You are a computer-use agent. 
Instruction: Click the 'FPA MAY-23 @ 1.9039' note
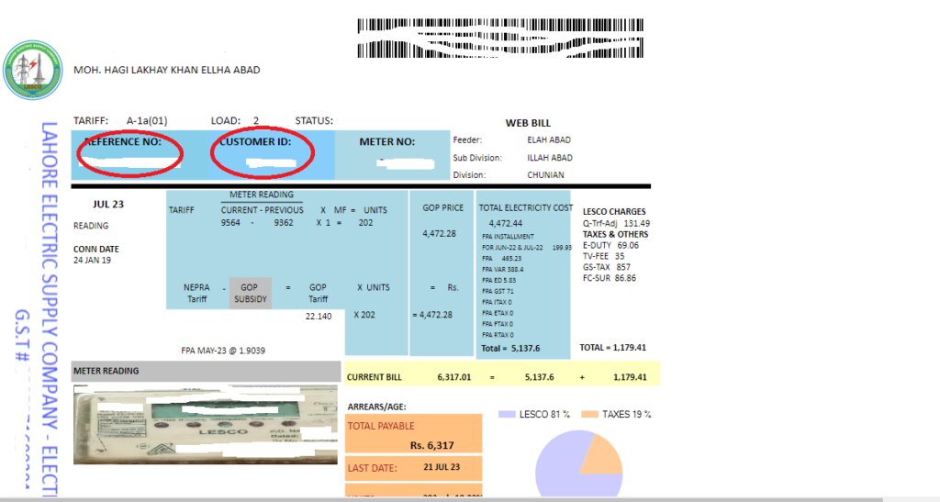223,351
